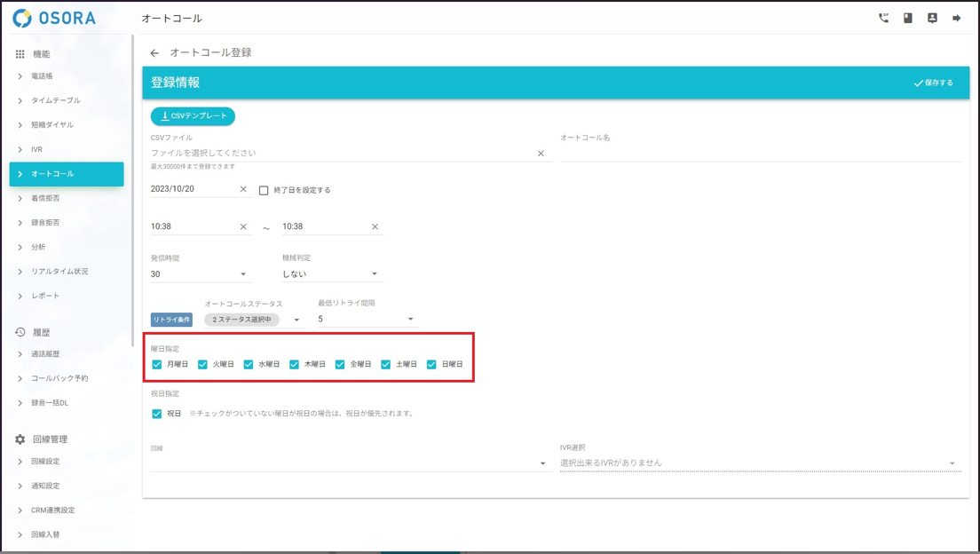Viewport: 980px width, 554px height.
Task: Open the IVR sidebar menu
Action: pyautogui.click(x=67, y=149)
